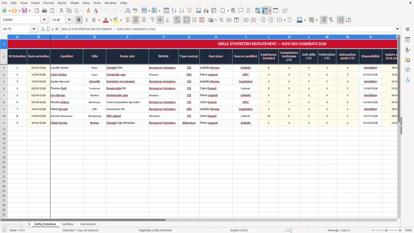414x233 pixels.
Task: Toggle Merge and Center Cells
Action: click(187, 20)
